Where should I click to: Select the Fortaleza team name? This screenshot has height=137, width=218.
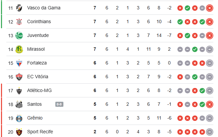pyautogui.click(x=37, y=63)
